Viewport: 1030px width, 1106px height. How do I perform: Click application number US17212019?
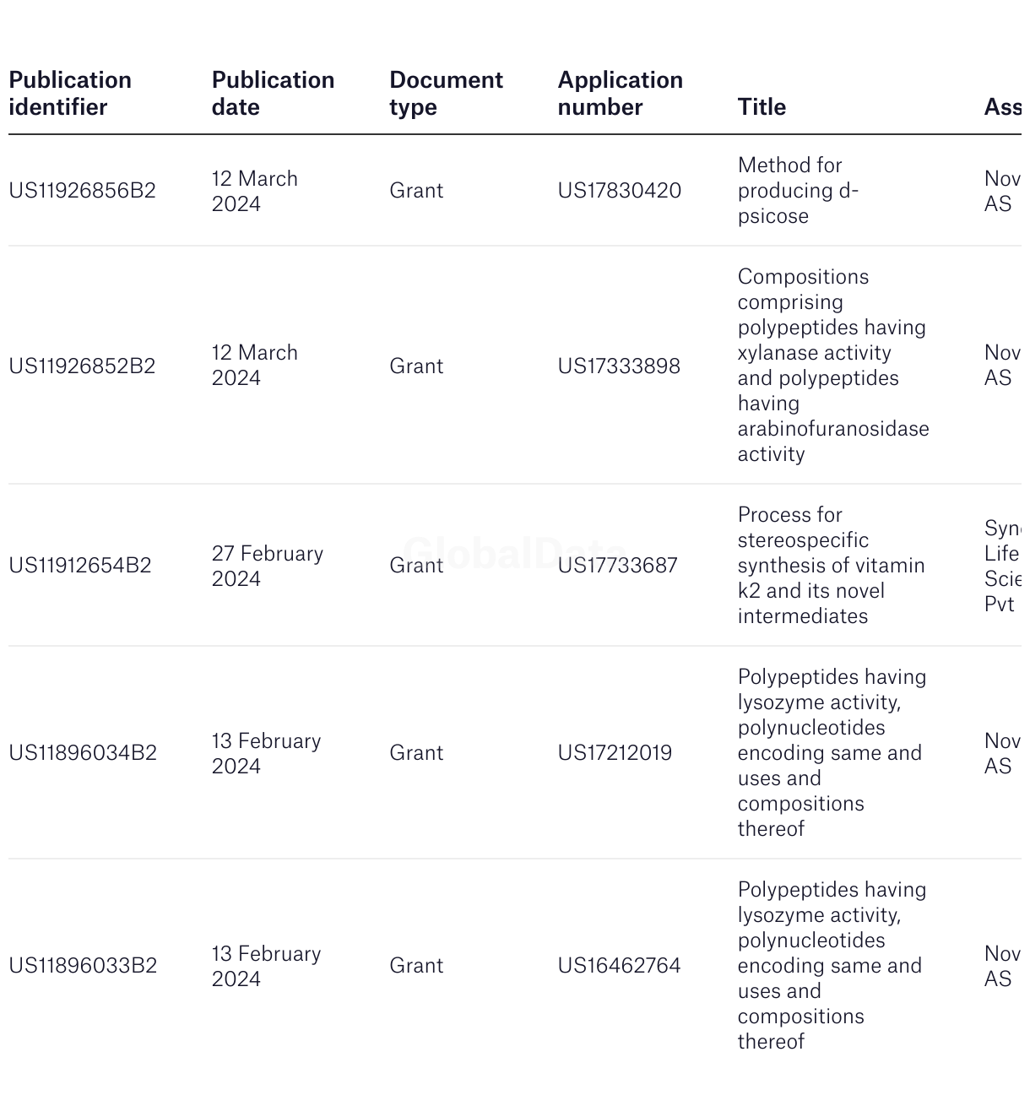[615, 752]
